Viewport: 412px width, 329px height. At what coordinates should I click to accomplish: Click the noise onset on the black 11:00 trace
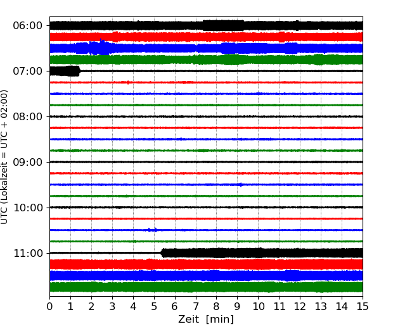pyautogui.click(x=162, y=253)
